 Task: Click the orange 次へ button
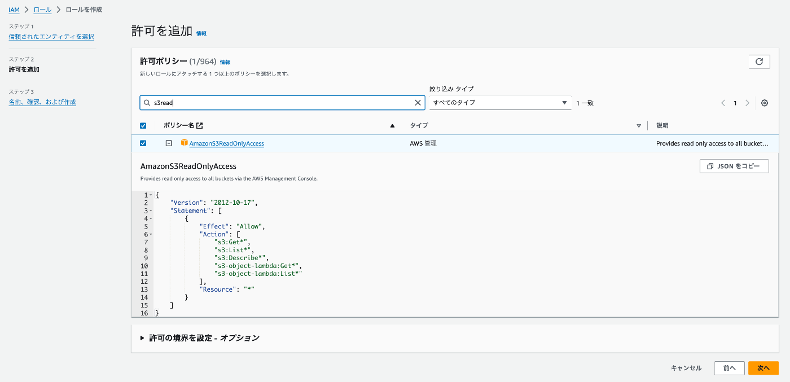[x=763, y=368]
